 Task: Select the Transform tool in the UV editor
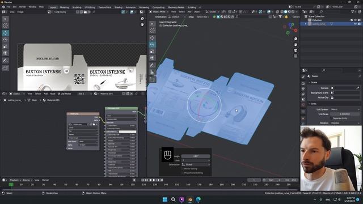click(5, 53)
